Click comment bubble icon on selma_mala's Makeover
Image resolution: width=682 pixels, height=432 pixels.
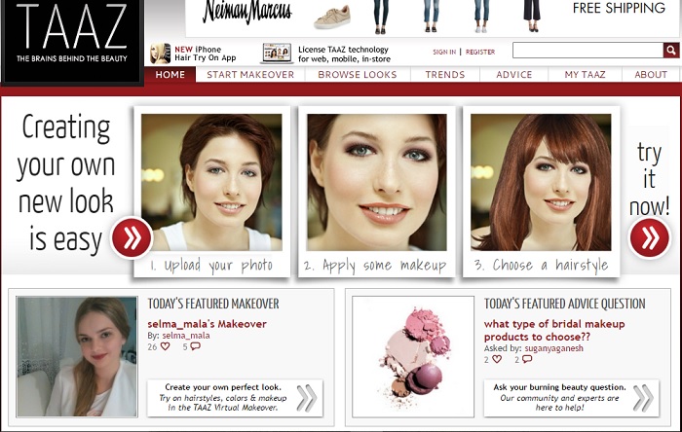pos(195,346)
